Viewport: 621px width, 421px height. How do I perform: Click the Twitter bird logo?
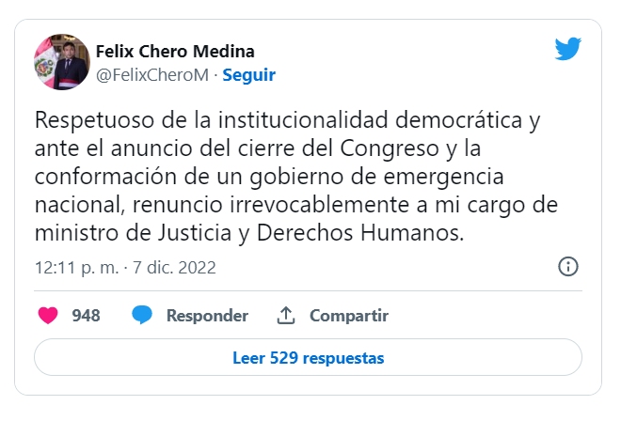(567, 50)
